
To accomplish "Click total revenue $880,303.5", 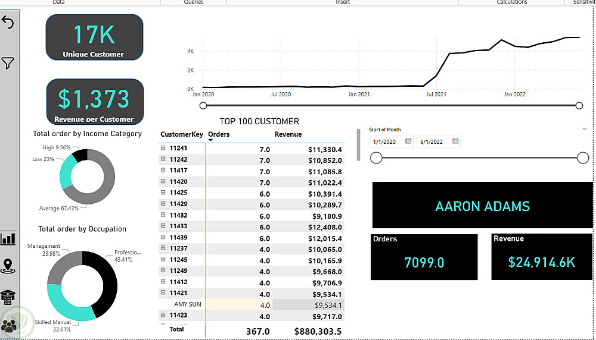I will click(318, 331).
